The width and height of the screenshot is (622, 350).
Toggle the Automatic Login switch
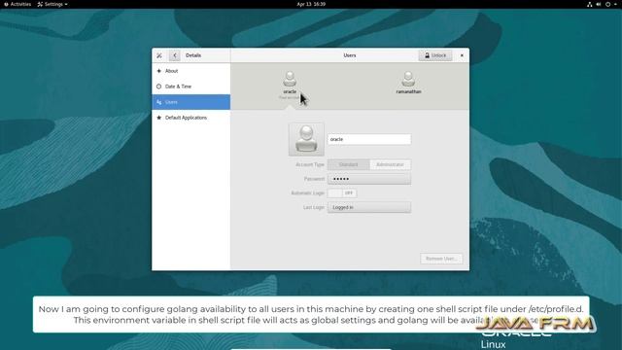pos(341,192)
